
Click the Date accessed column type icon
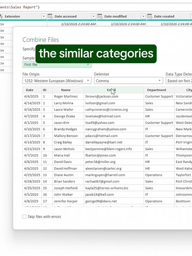(50, 16)
